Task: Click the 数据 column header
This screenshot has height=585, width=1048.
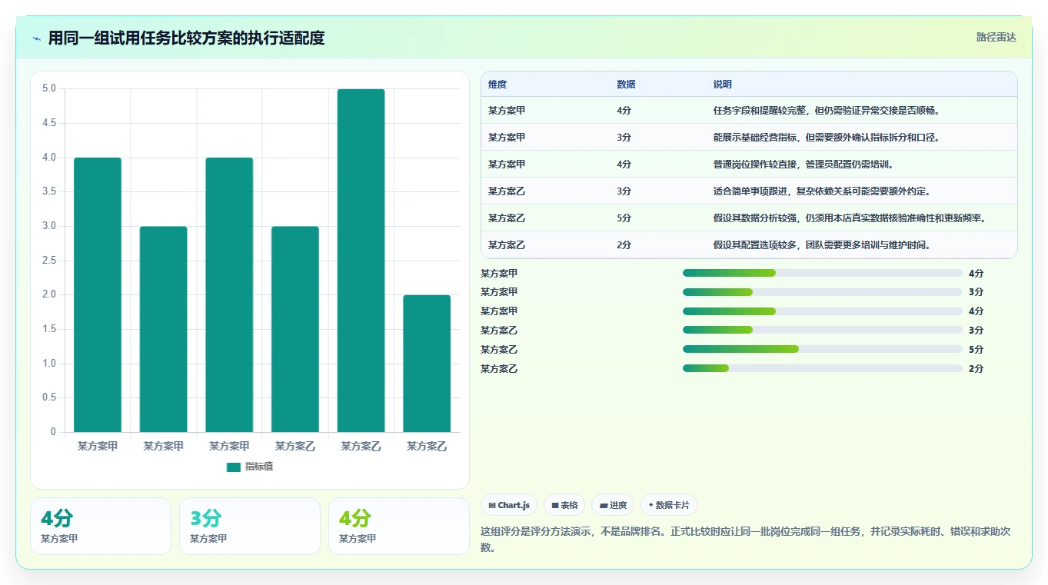Action: [626, 85]
